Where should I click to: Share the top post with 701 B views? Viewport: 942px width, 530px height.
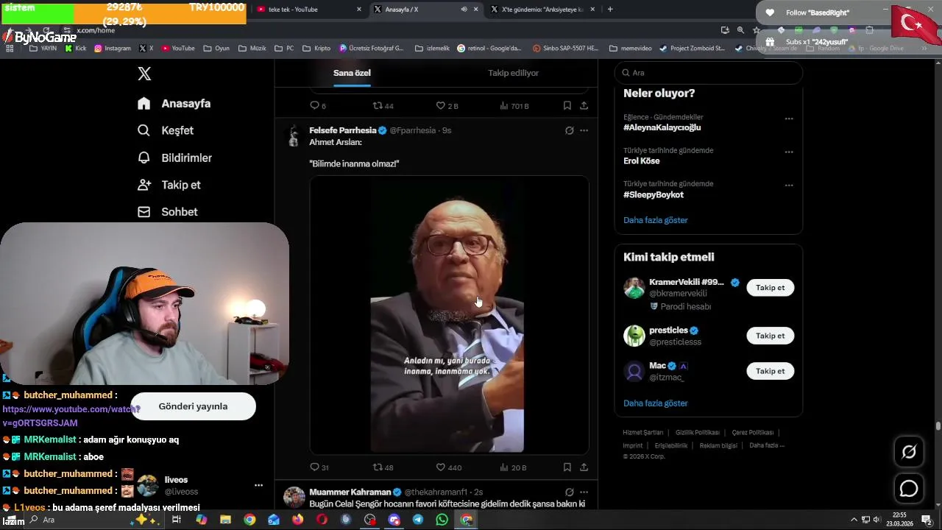584,106
